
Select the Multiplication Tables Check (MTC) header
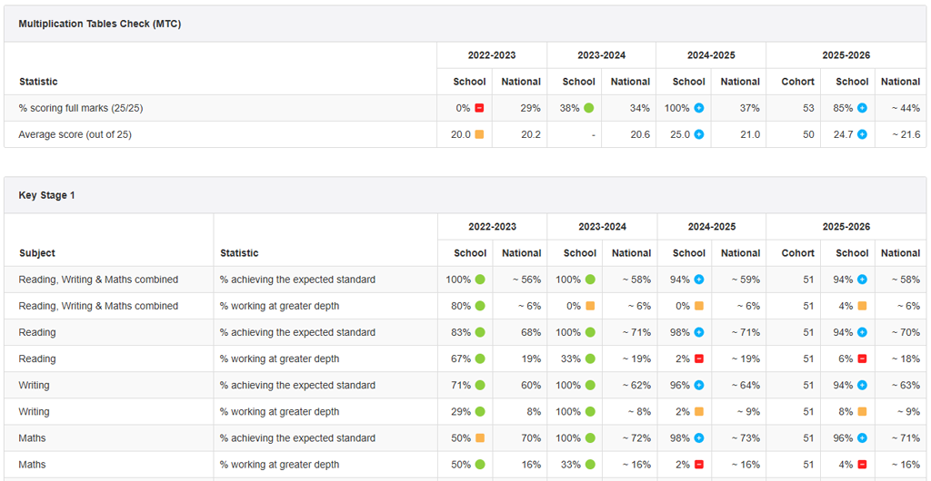coord(100,24)
